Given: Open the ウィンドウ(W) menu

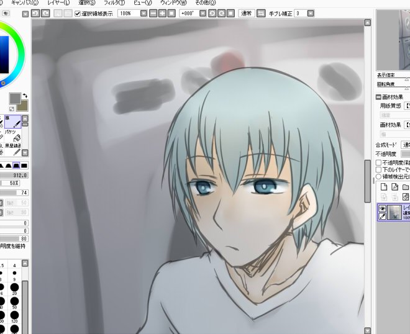Looking at the screenshot, I should pyautogui.click(x=173, y=3).
